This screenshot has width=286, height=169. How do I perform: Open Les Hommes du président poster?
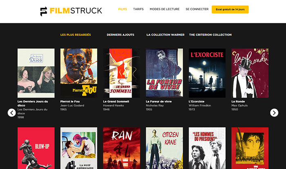(207, 148)
